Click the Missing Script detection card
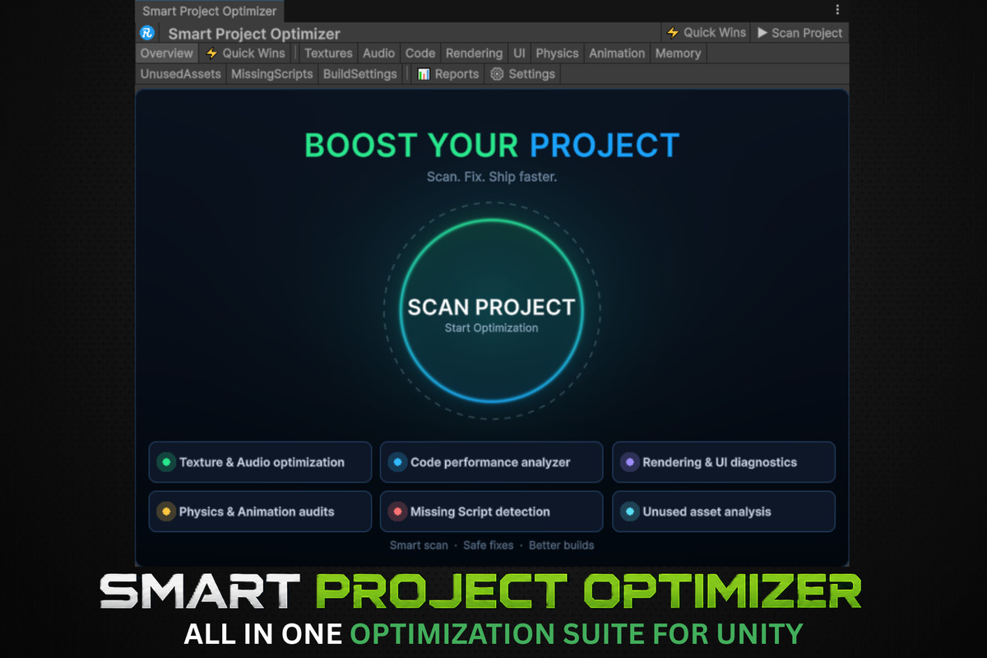The image size is (987, 658). pyautogui.click(x=491, y=512)
